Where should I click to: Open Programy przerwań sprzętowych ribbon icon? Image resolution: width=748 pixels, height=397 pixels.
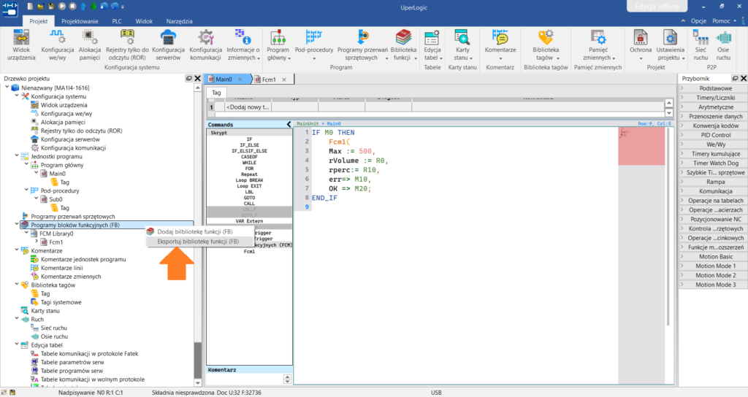[x=362, y=45]
